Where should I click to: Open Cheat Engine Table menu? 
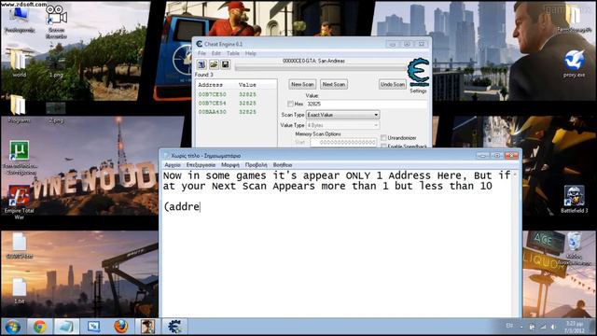click(233, 53)
